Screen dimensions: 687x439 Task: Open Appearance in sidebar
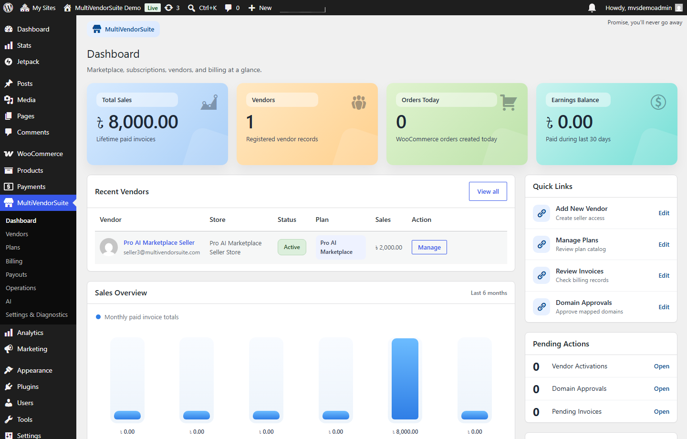(x=38, y=370)
